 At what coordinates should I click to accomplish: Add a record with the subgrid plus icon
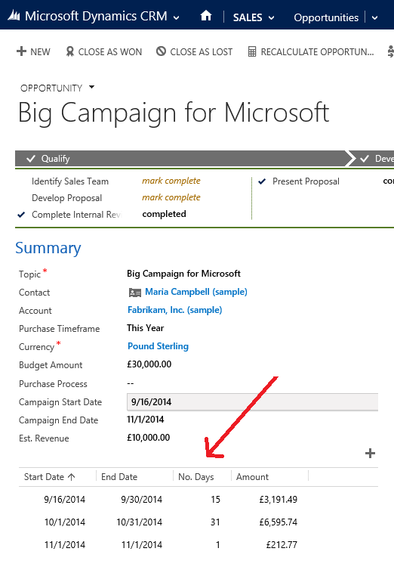pyautogui.click(x=370, y=454)
